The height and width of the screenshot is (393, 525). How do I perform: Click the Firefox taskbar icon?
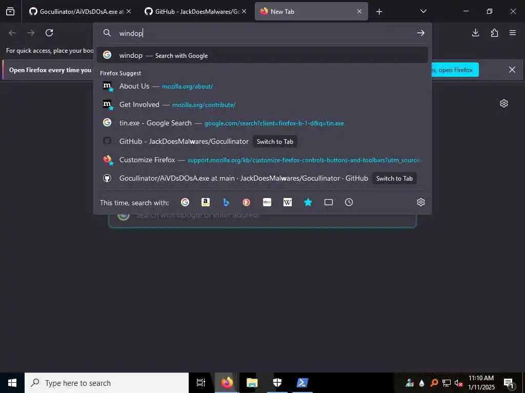(x=227, y=383)
